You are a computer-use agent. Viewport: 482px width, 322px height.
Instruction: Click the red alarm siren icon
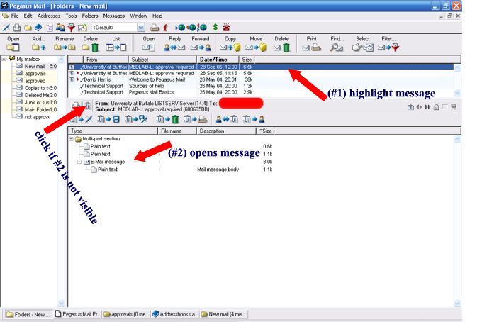pyautogui.click(x=226, y=28)
